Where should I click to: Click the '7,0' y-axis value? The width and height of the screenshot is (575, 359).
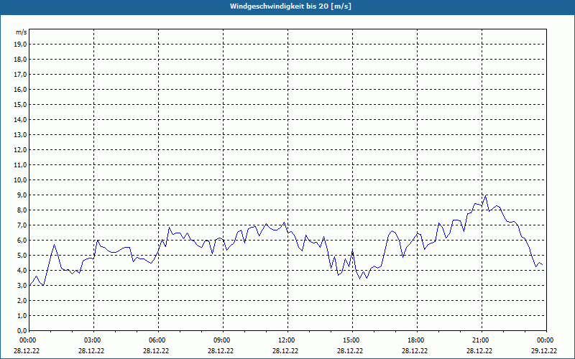[22, 225]
